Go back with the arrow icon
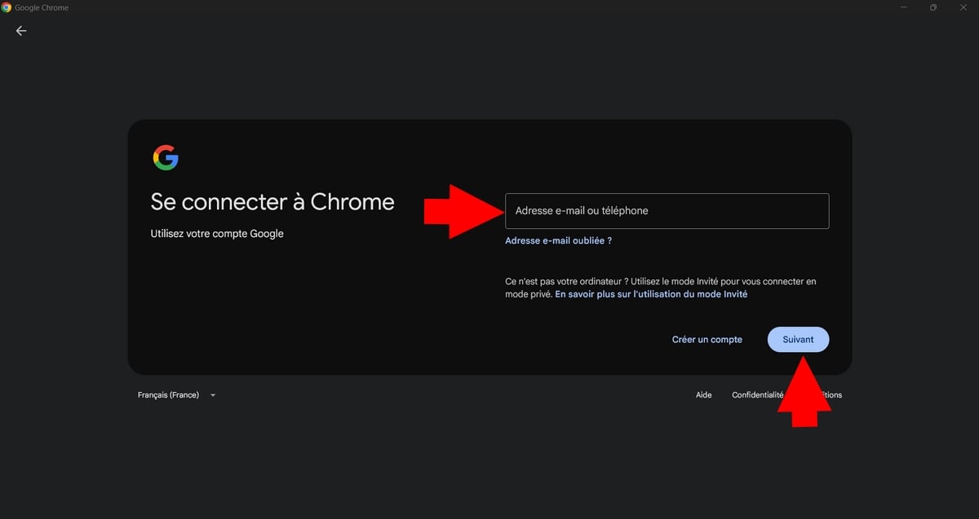 point(21,31)
